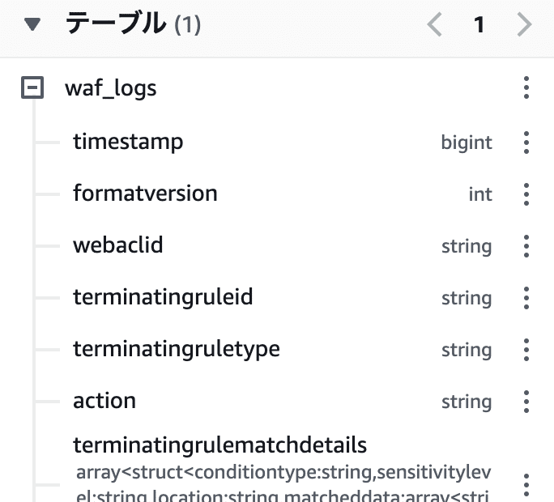Open action column three-dot menu
This screenshot has height=502, width=554.
coord(526,402)
